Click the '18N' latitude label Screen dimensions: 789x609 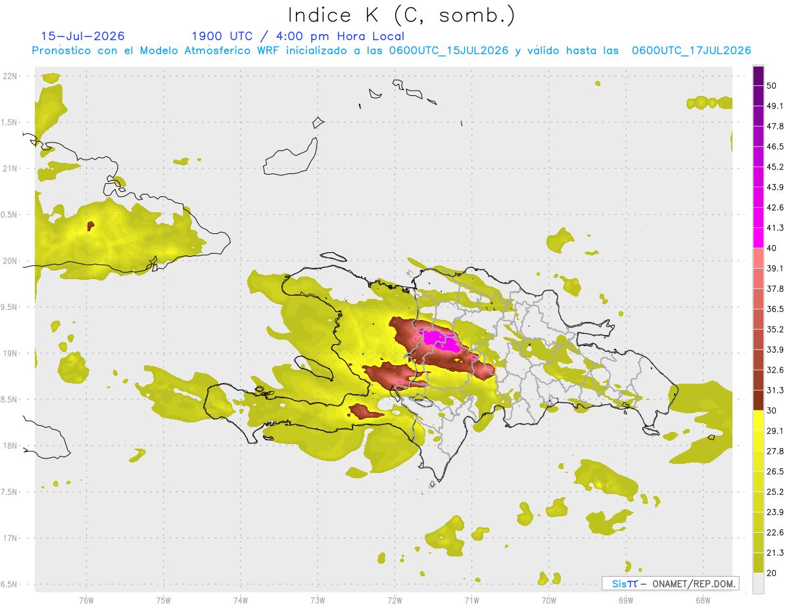tap(10, 445)
